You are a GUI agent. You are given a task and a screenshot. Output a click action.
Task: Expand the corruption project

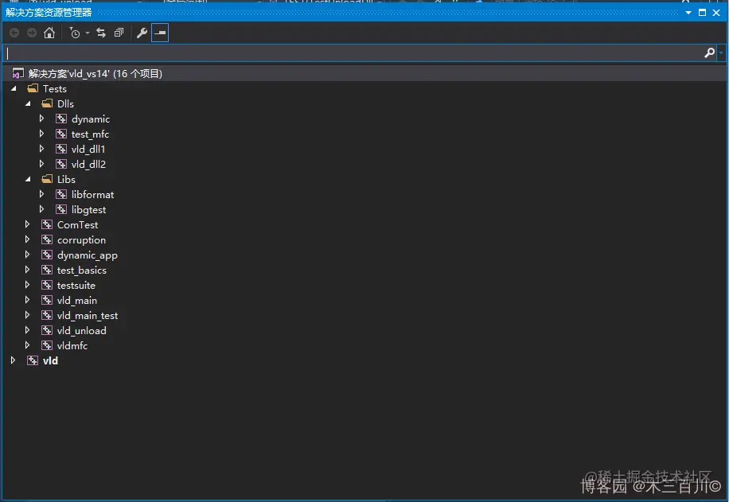(x=27, y=239)
